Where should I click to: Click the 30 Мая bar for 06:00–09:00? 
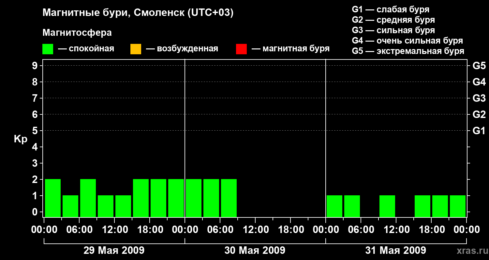[229, 198]
